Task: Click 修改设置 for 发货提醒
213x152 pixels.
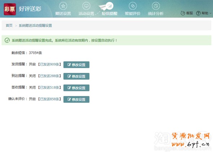Action: [x=76, y=65]
